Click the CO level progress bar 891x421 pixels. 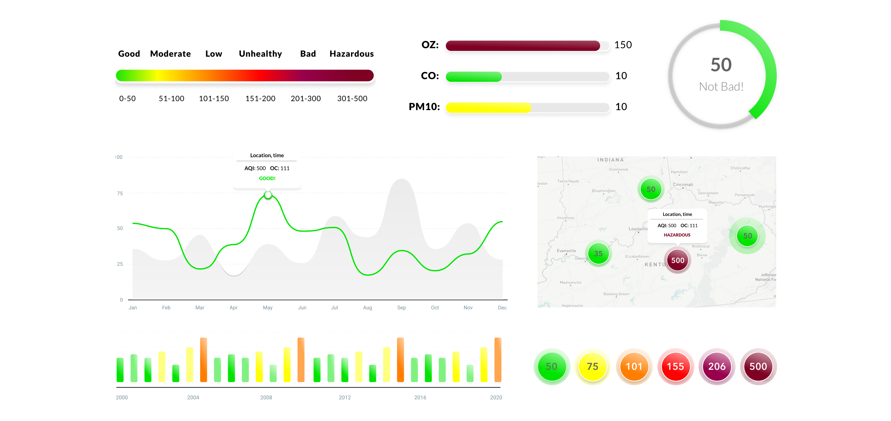527,76
